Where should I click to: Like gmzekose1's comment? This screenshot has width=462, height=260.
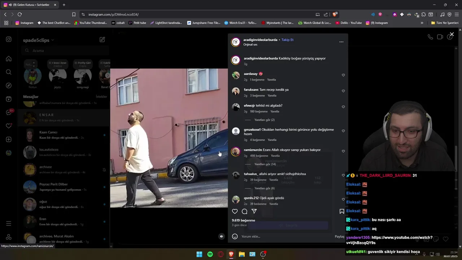click(343, 131)
